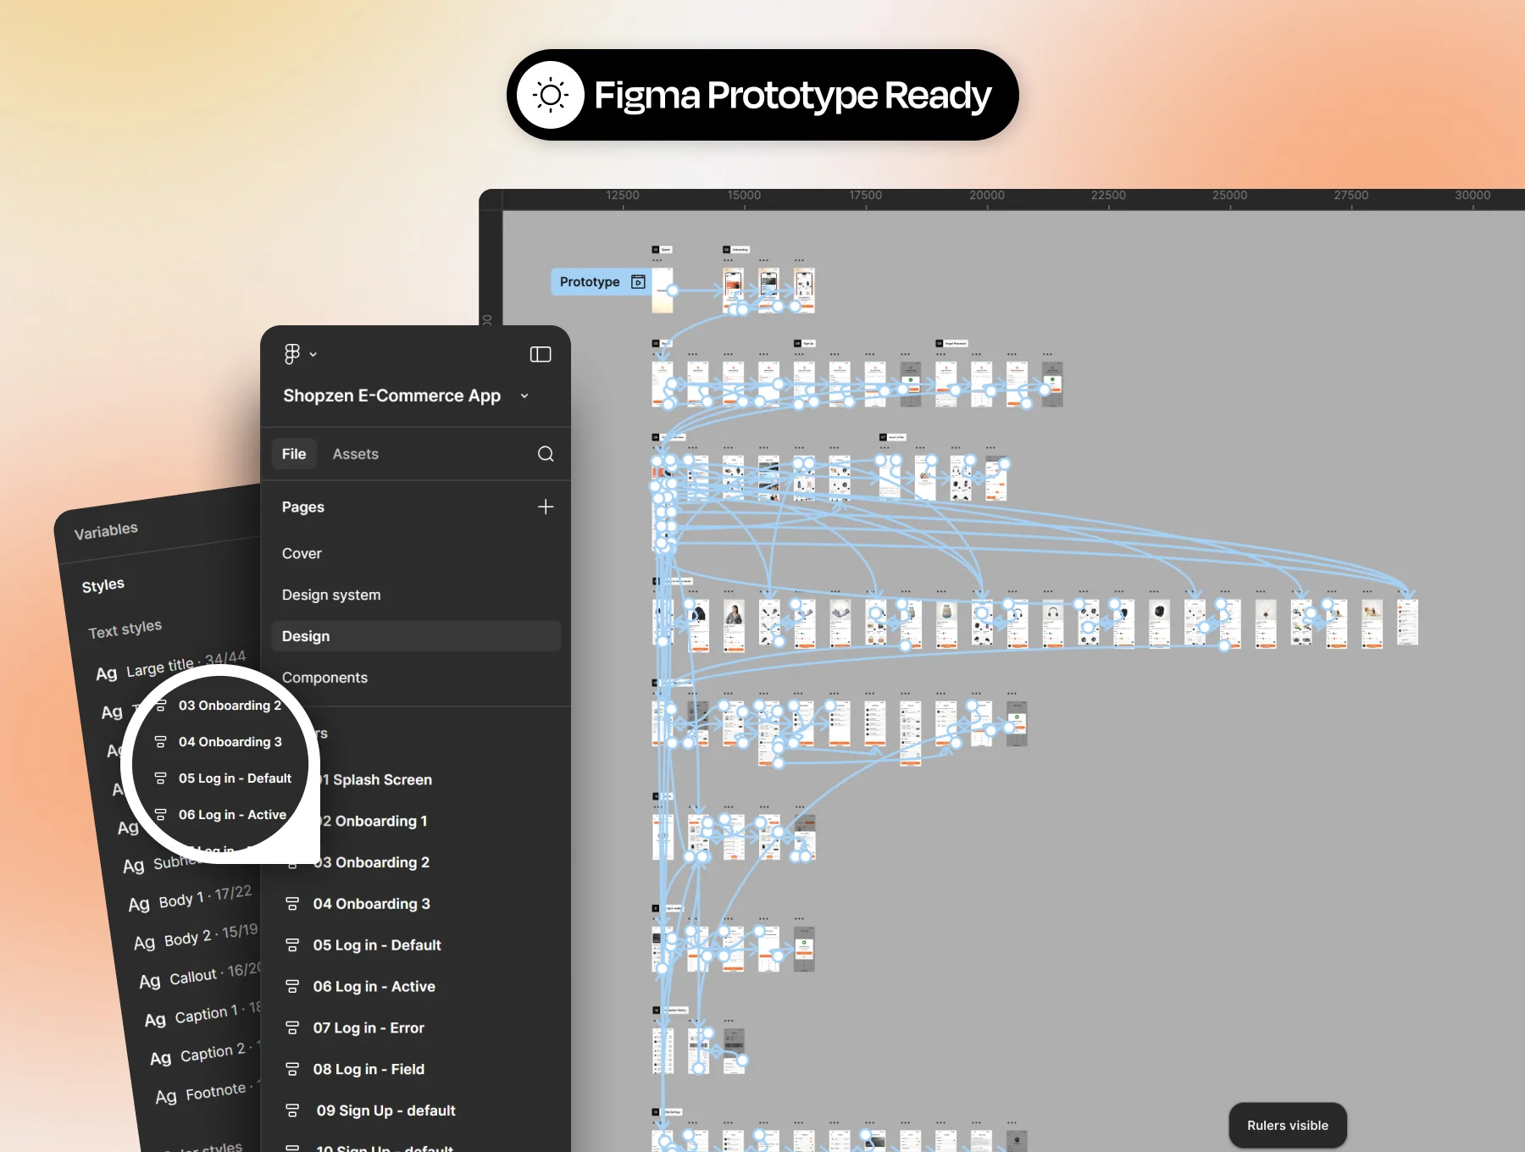Viewport: 1525px width, 1152px height.
Task: Select the Large title 34/44 text style
Action: pos(171,666)
